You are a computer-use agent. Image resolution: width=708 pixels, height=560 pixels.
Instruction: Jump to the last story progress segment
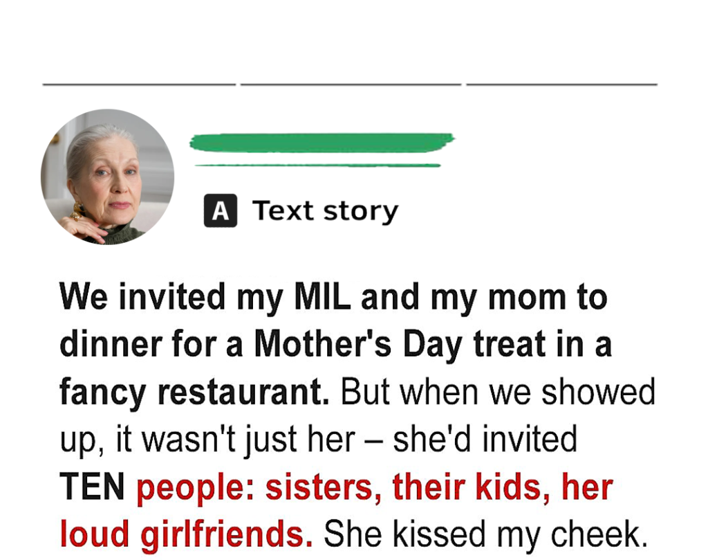coord(561,84)
